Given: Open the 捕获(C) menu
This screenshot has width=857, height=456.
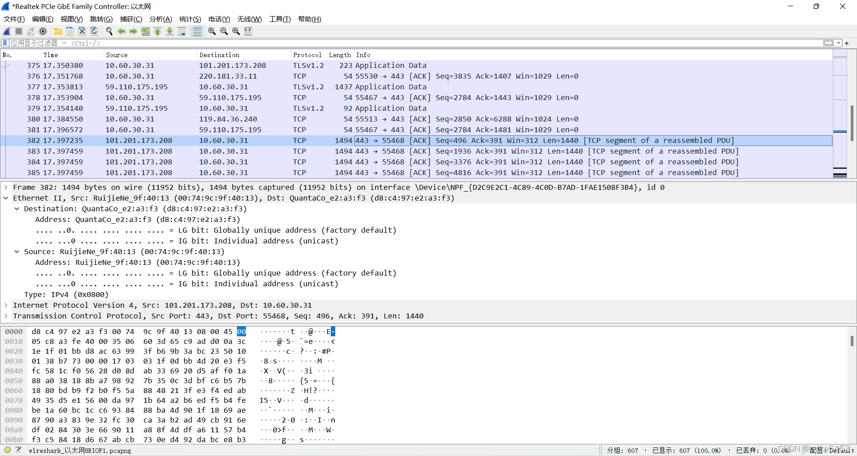Looking at the screenshot, I should point(131,19).
